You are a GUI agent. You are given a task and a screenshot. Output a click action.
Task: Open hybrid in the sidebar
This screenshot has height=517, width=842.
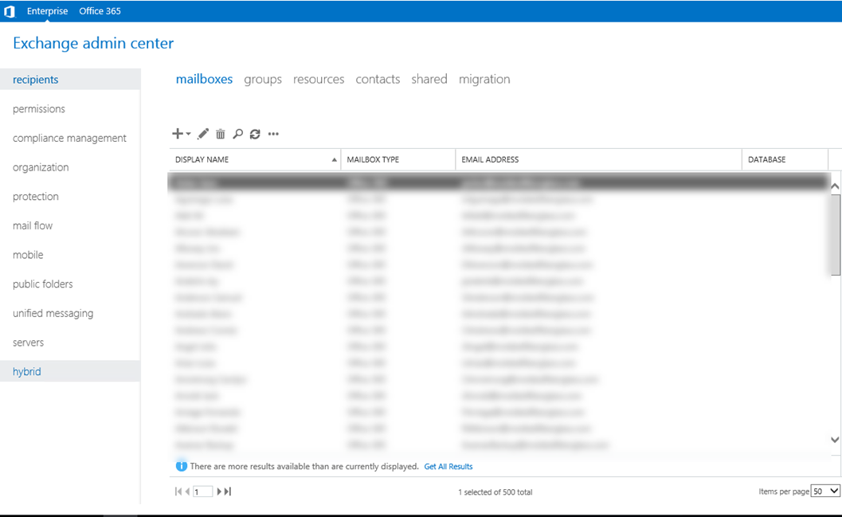70,371
